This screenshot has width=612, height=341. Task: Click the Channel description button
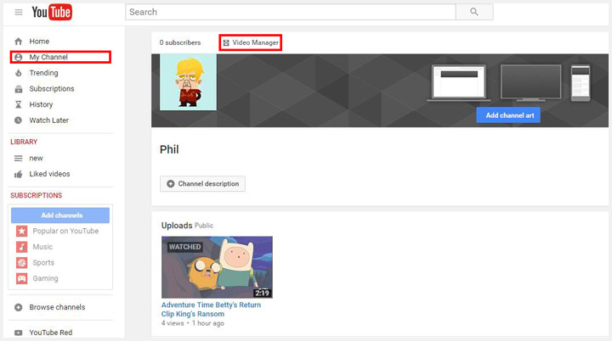click(202, 183)
